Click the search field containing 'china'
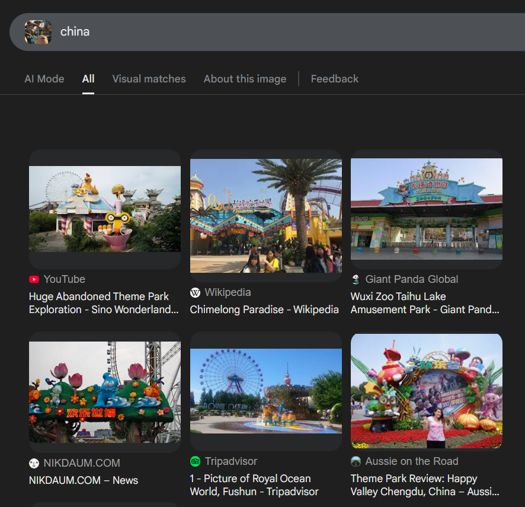Image resolution: width=525 pixels, height=507 pixels. 267,32
